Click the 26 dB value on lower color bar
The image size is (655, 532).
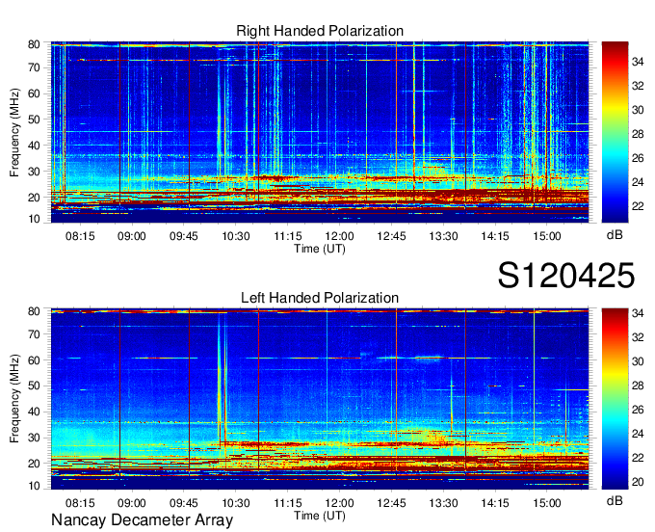pos(638,410)
